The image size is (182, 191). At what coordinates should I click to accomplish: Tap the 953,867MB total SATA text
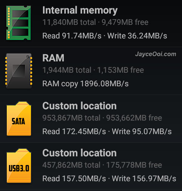pyautogui.click(x=71, y=118)
